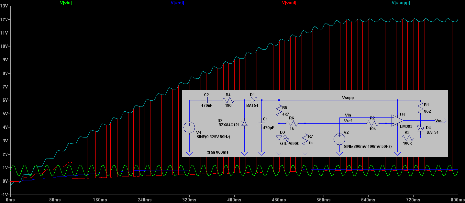Click the ground symbol under V4
The width and height of the screenshot is (465, 203).
click(189, 153)
